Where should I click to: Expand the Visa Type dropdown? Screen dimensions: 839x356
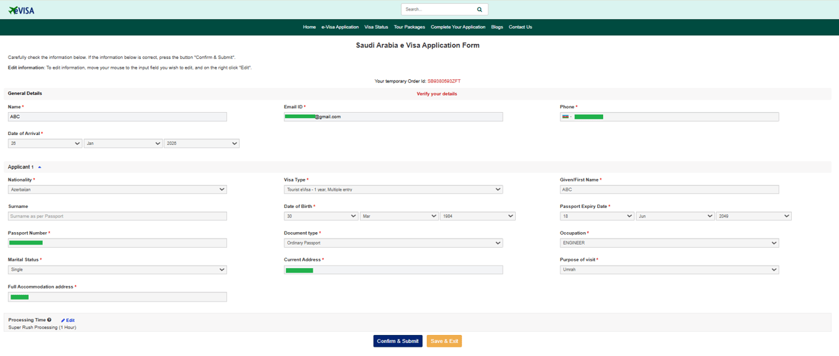393,189
